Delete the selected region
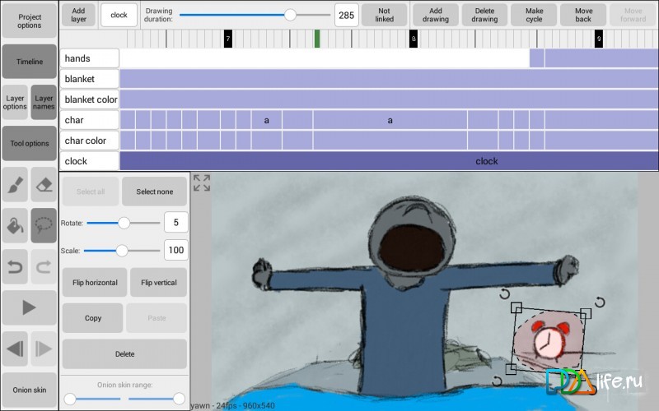 [124, 354]
